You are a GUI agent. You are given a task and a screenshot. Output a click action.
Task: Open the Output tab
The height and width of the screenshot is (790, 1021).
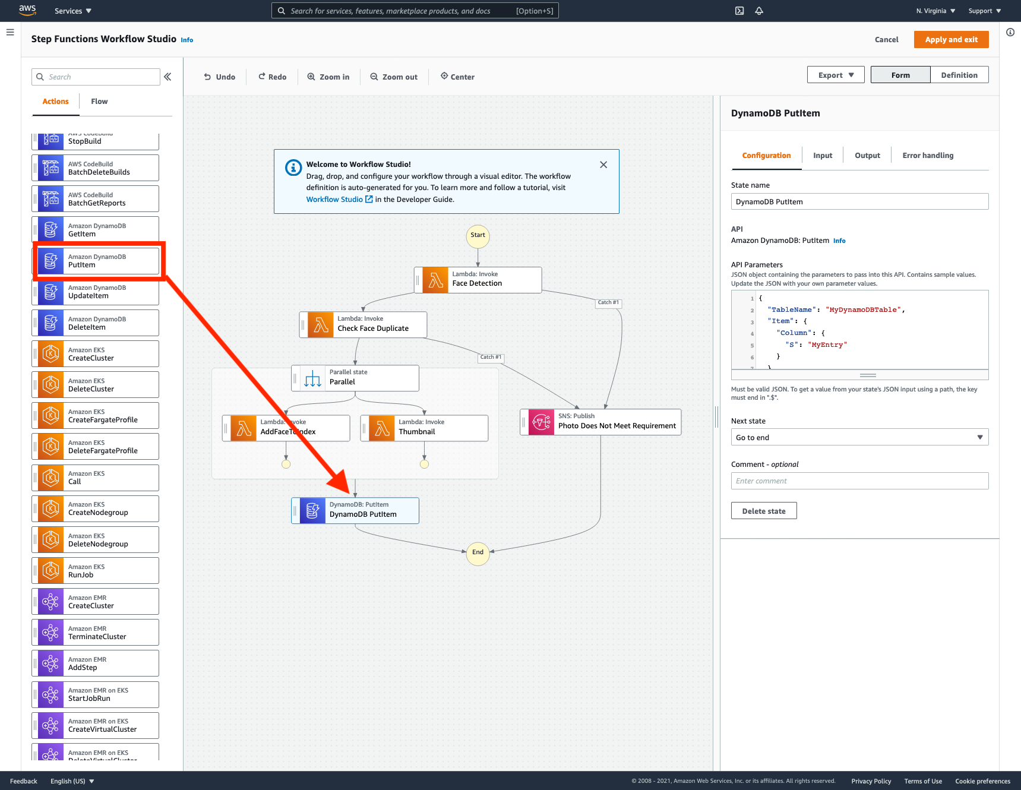coord(867,156)
